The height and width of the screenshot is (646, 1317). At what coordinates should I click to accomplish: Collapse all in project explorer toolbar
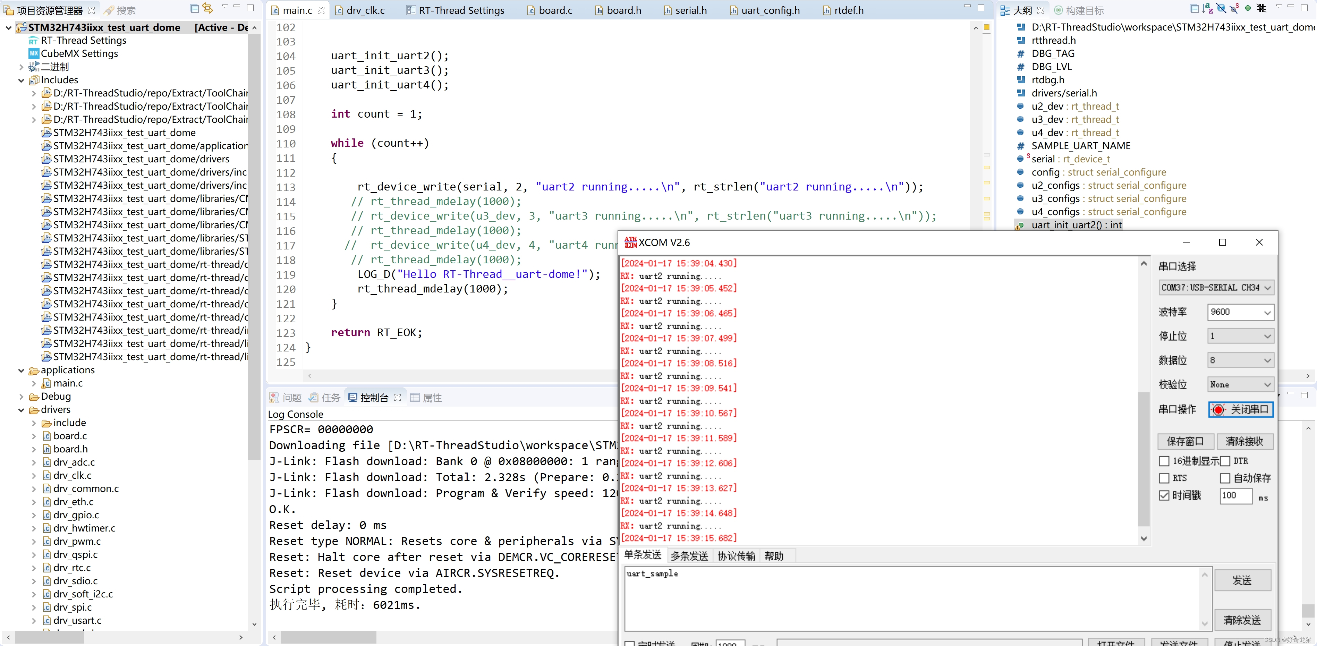point(194,9)
